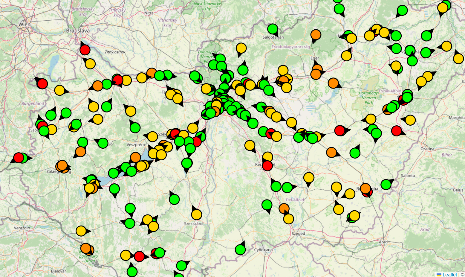Image resolution: width=465 pixels, height=277 pixels.
Task: Click the red marker north of Burgenland label
Action: [42, 83]
